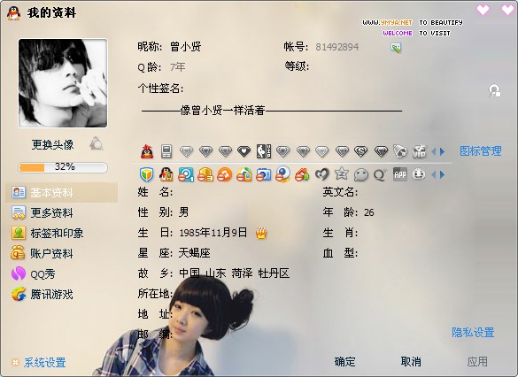Click the signature text 像曾小贤一样活着
Screen dimensions: 518x377
point(222,111)
